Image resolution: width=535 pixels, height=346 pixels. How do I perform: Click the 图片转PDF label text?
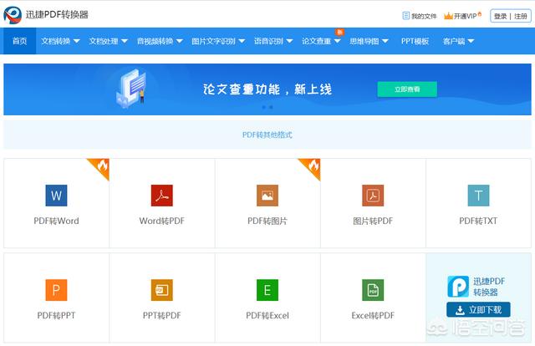(373, 221)
